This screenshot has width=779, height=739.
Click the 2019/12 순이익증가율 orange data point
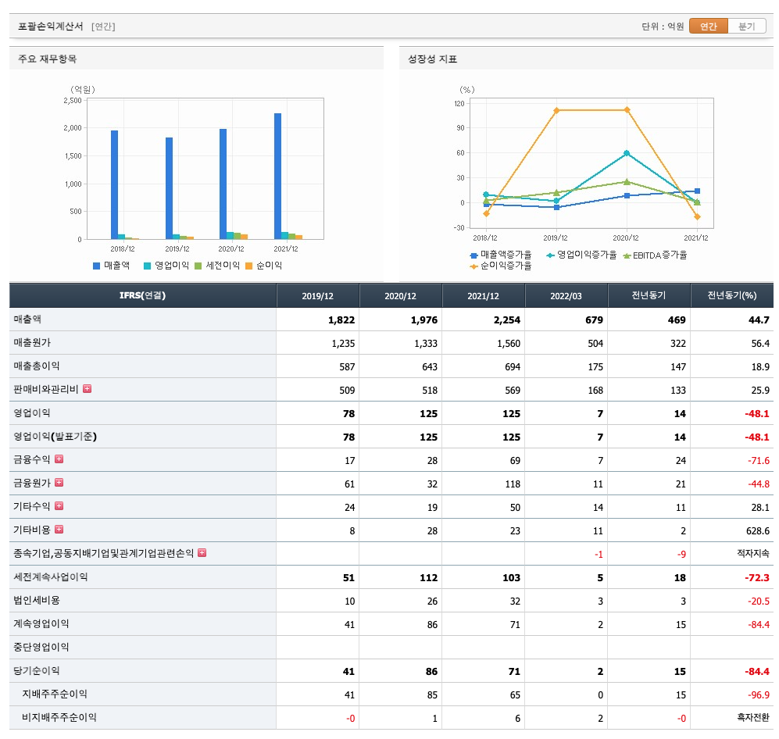(556, 110)
